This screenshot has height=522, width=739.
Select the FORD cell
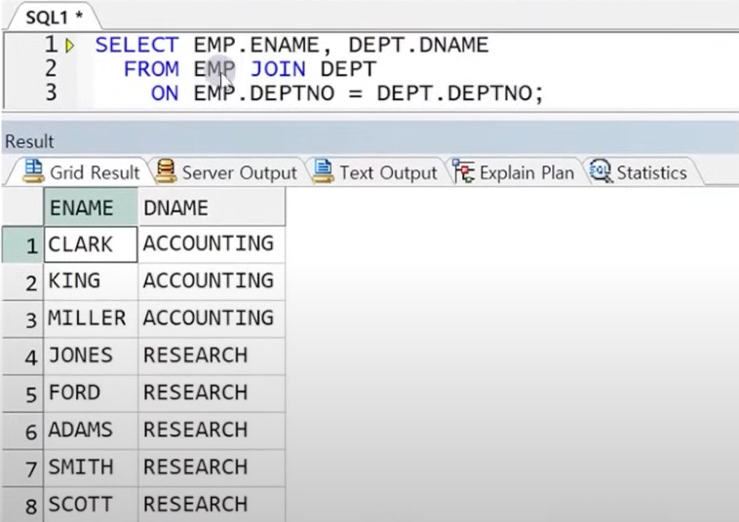click(91, 393)
